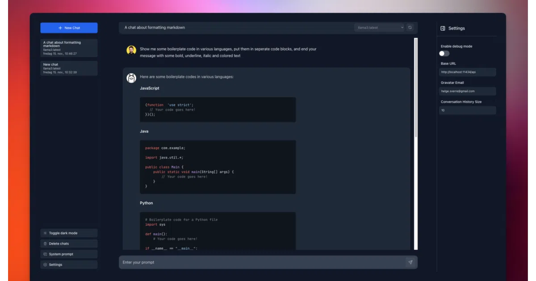Click the user message about boilerplate code
536x281 pixels.
[x=228, y=52]
